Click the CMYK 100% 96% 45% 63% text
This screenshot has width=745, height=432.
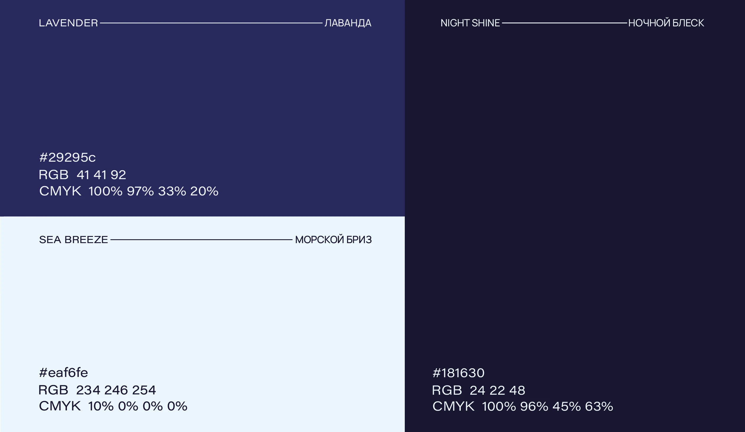(x=523, y=406)
